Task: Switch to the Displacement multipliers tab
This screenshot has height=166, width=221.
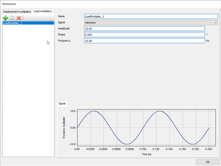Action: point(17,11)
